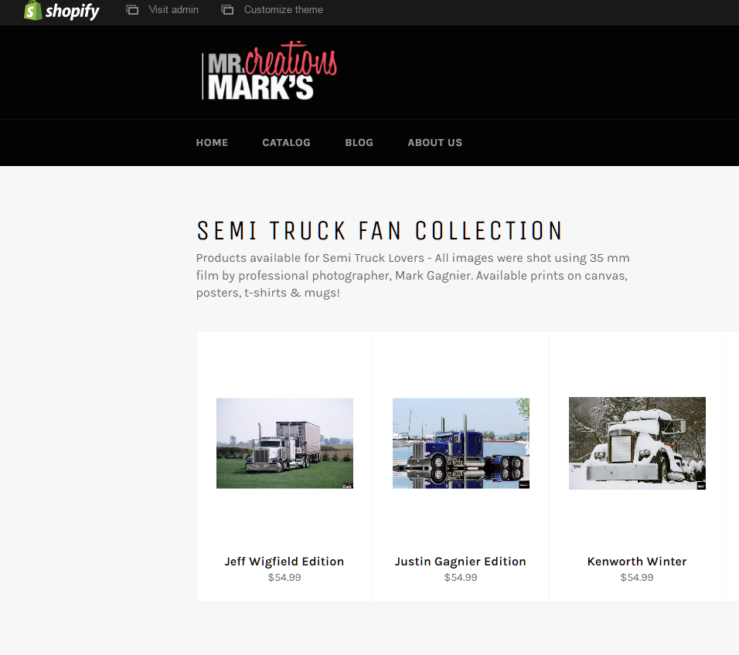The image size is (739, 655).
Task: Go to the Home menu item
Action: [x=212, y=143]
